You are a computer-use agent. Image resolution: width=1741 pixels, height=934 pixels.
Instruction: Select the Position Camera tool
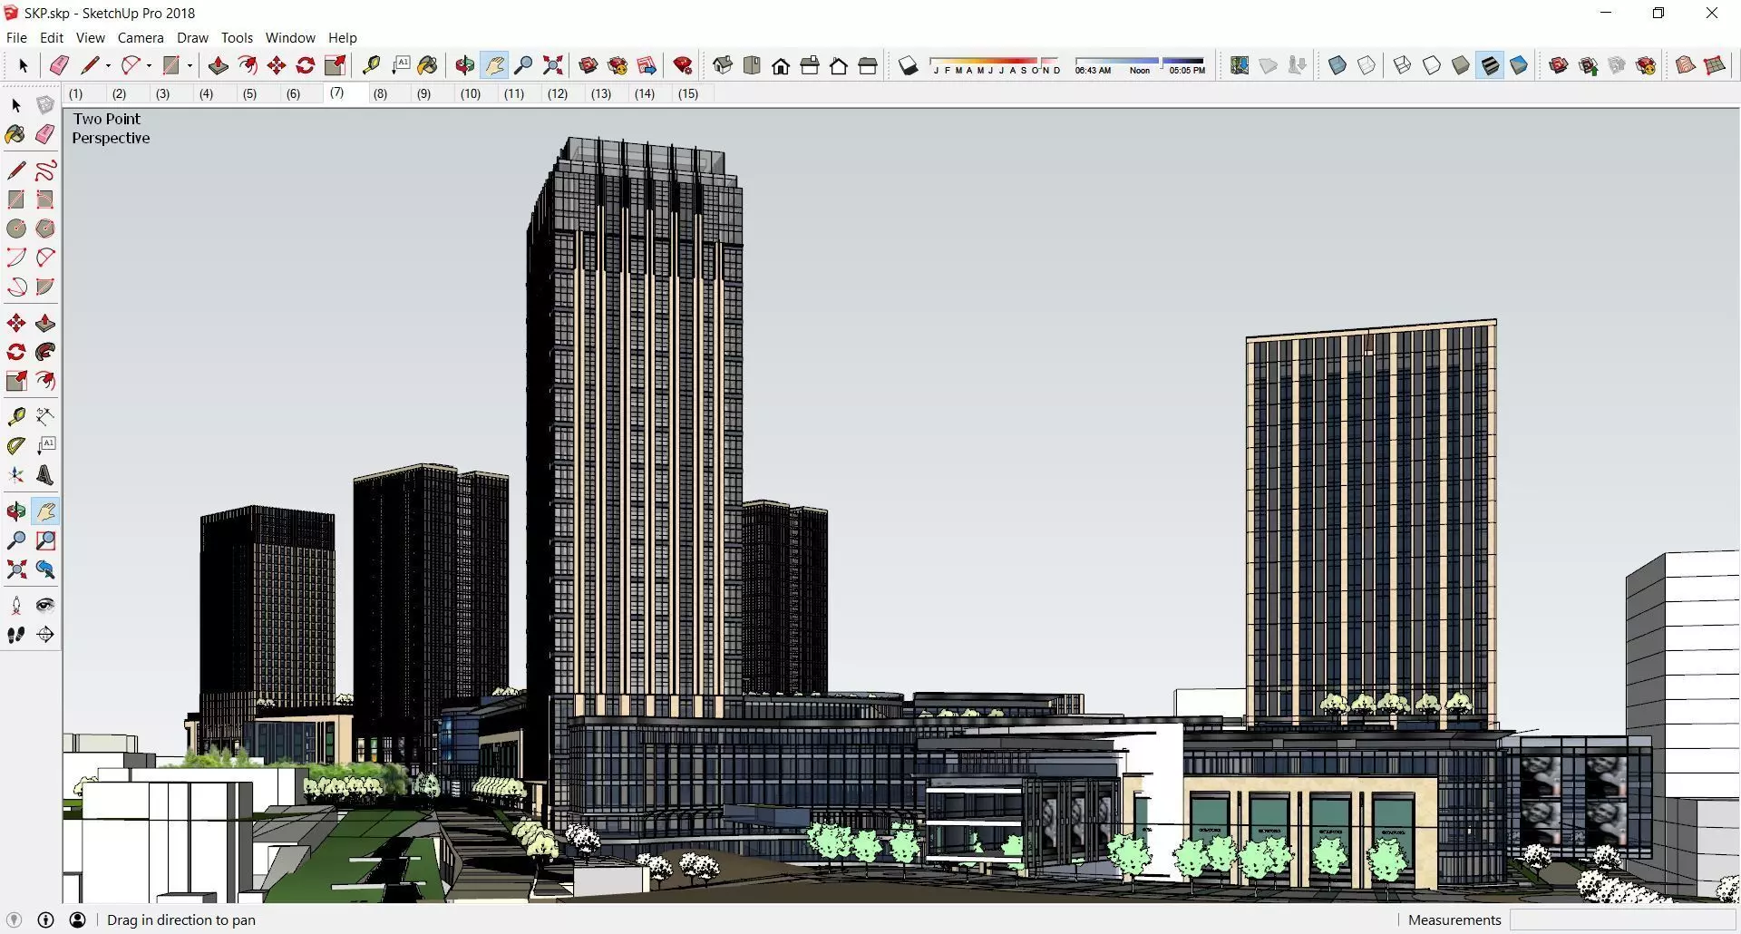pyautogui.click(x=16, y=606)
